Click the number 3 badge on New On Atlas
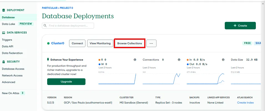Screen dimensions: 265x111 tap(23, 93)
